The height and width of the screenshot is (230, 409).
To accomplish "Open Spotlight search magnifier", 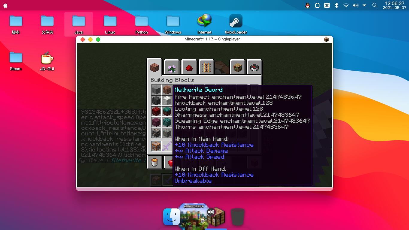I will (x=375, y=5).
